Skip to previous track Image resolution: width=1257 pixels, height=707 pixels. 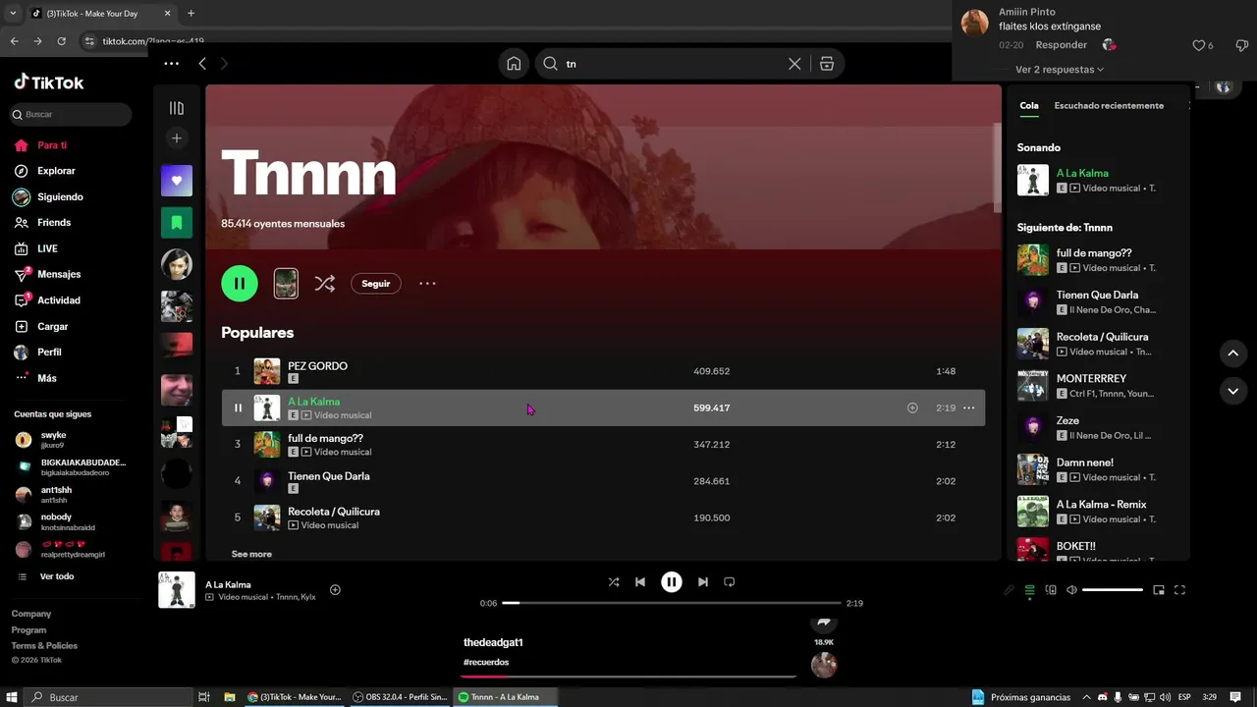(640, 582)
